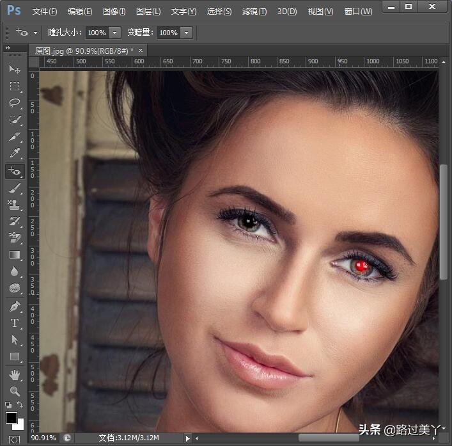This screenshot has height=446, width=452.
Task: Open the darken amount dropdown arrow
Action: pos(186,33)
